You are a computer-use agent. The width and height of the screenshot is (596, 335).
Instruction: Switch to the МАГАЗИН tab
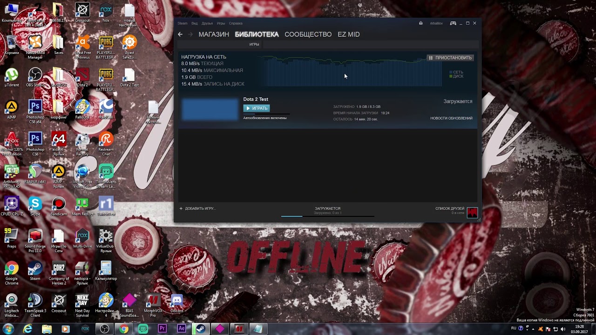pos(214,34)
